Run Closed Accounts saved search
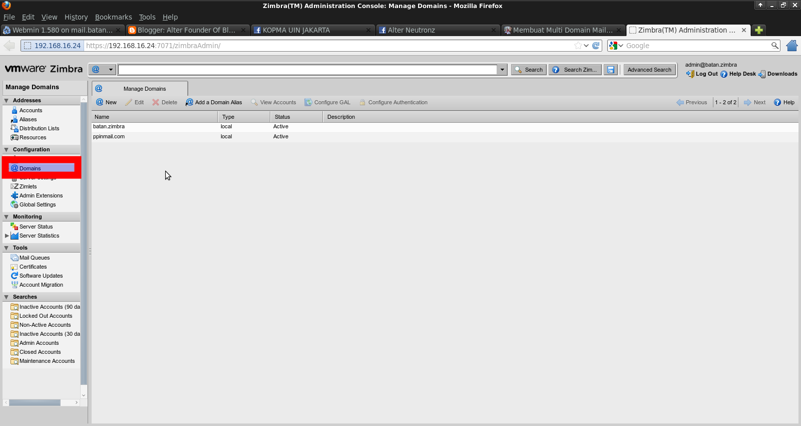The width and height of the screenshot is (801, 426). (x=40, y=352)
